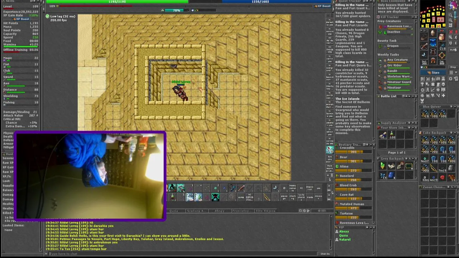Toggle the Chat On button
459x258 pixels.
coord(325,254)
